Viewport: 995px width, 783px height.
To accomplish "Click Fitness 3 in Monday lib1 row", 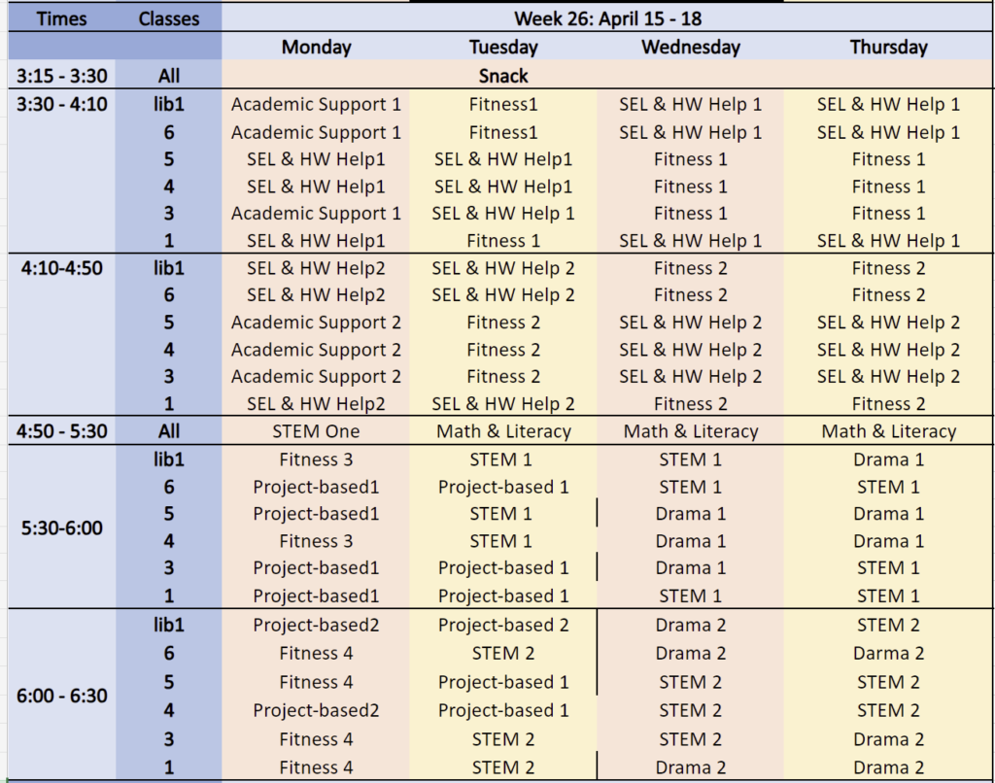I will coord(316,460).
